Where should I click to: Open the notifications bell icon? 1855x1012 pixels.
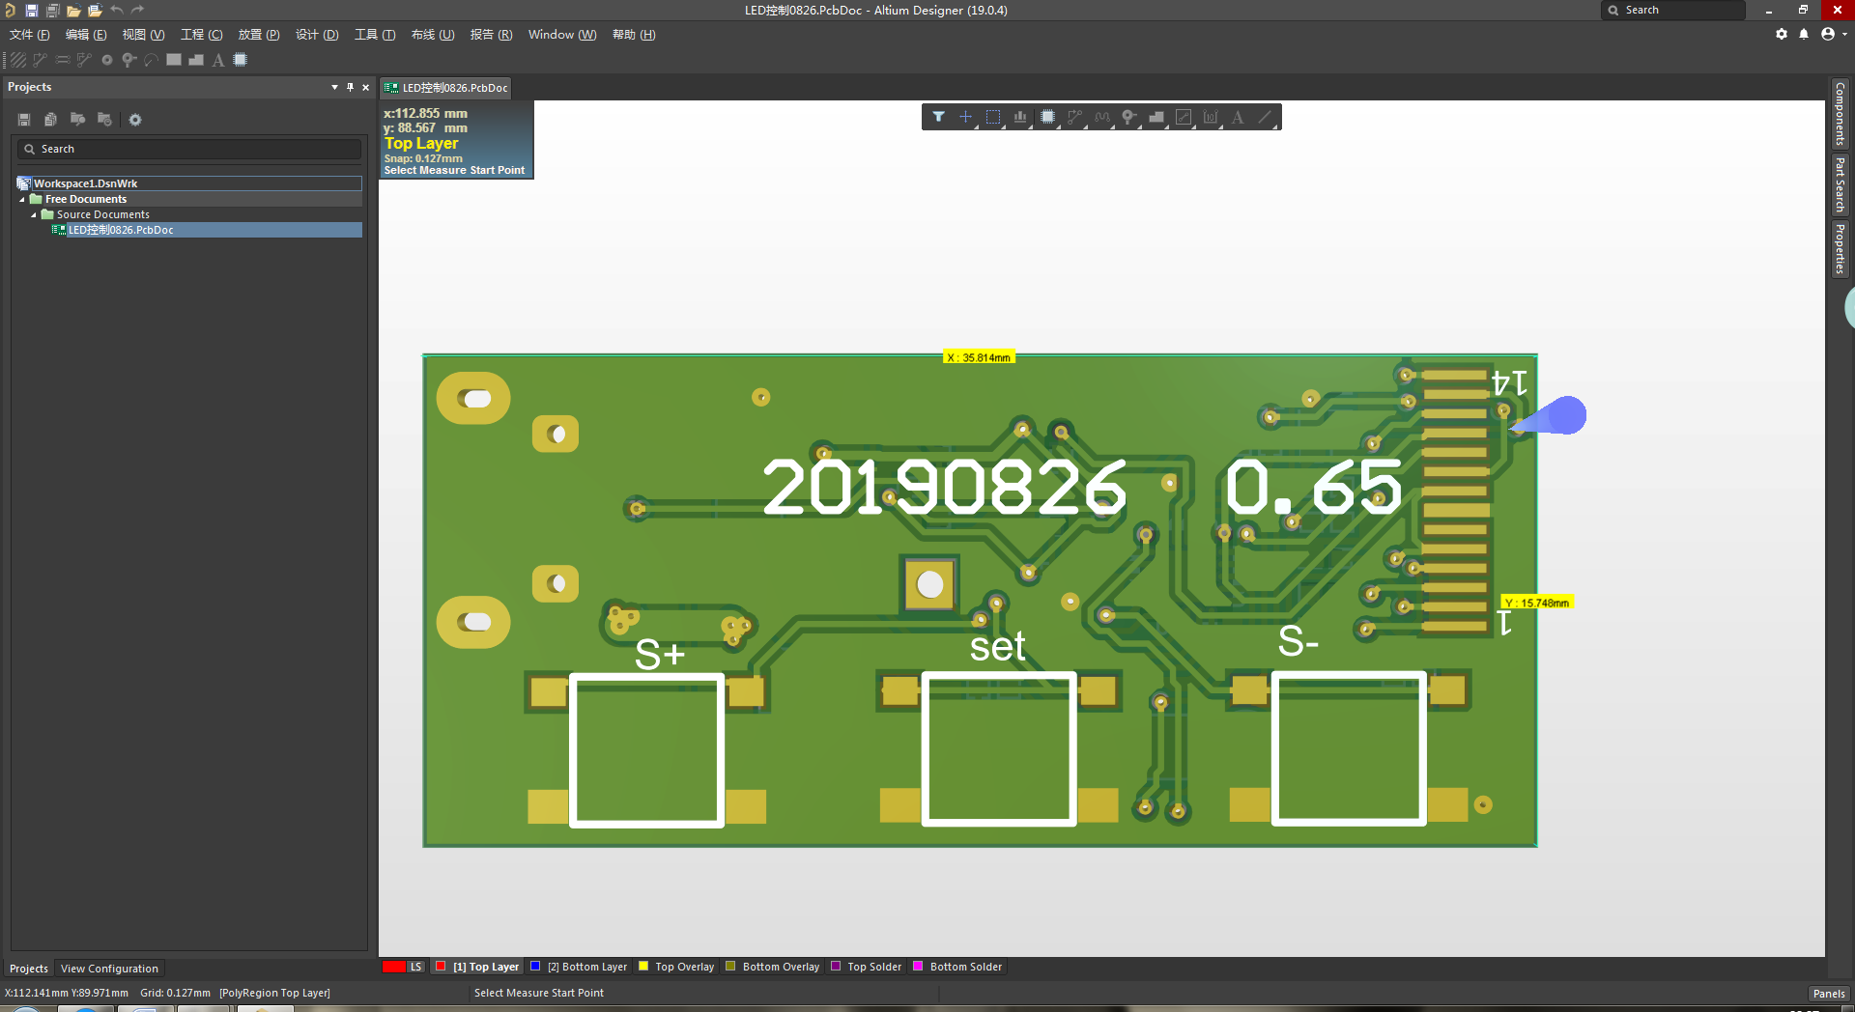click(x=1804, y=34)
